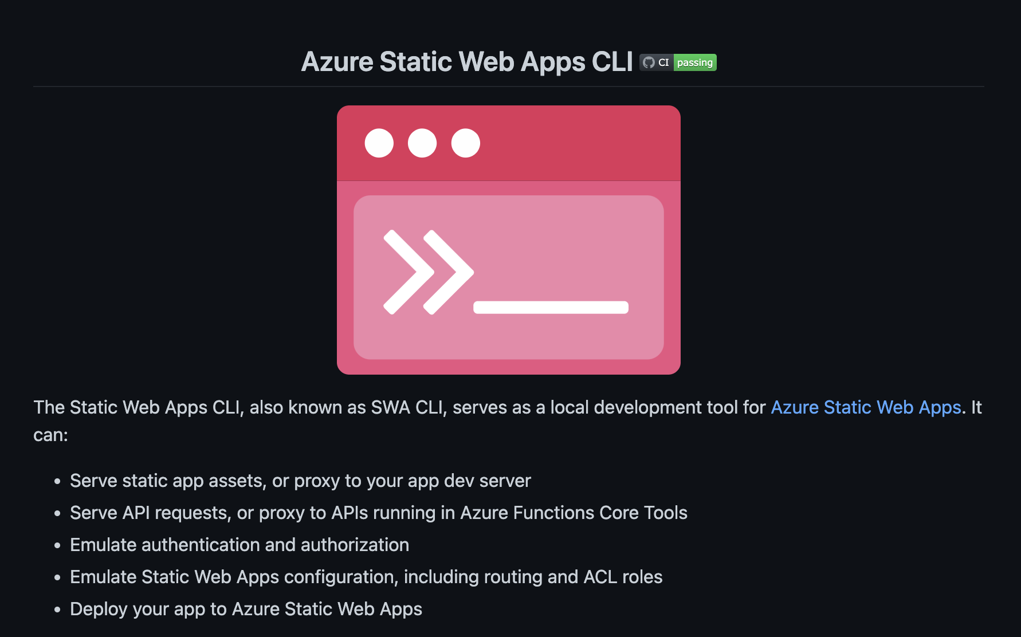Click "Deploy your app to Azure Static Web Apps"
The image size is (1021, 637).
click(x=246, y=609)
